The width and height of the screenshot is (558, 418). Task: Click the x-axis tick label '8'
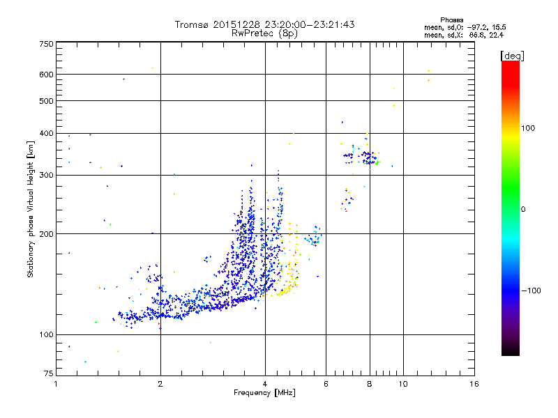tap(370, 384)
